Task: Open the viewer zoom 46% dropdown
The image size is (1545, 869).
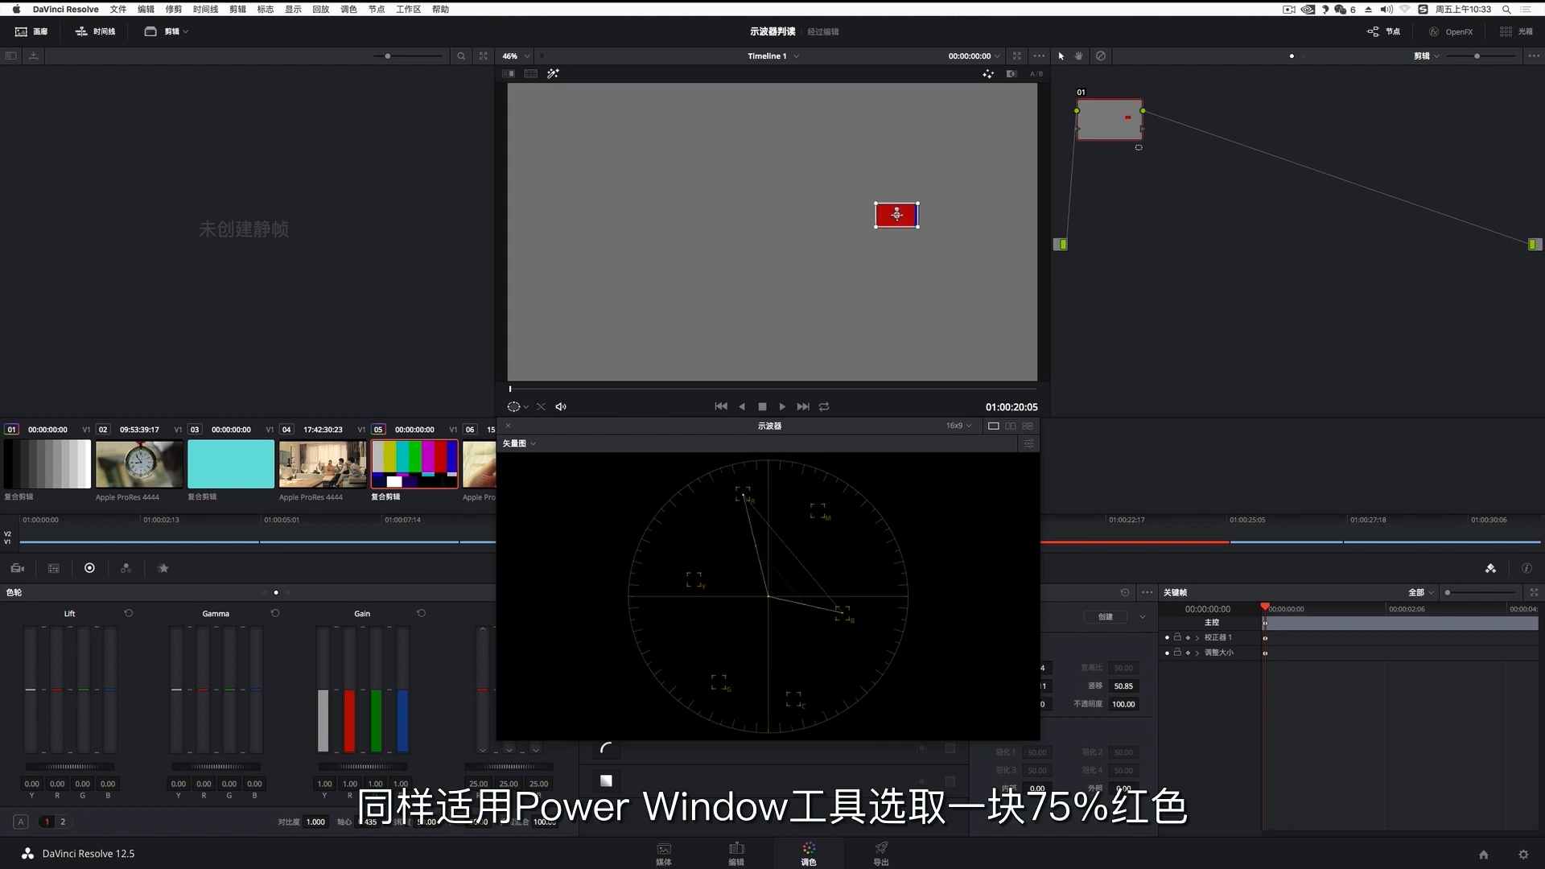Action: click(x=514, y=56)
